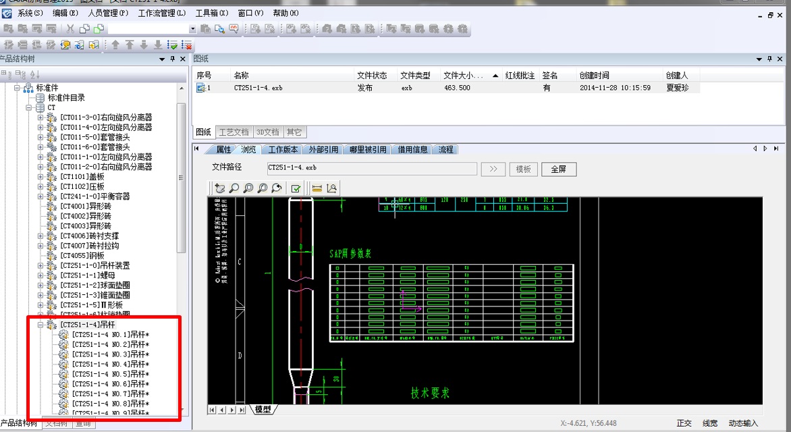Screen dimensions: 791x432
Task: Expand the [CT1101]盖板 node
Action: 40,177
